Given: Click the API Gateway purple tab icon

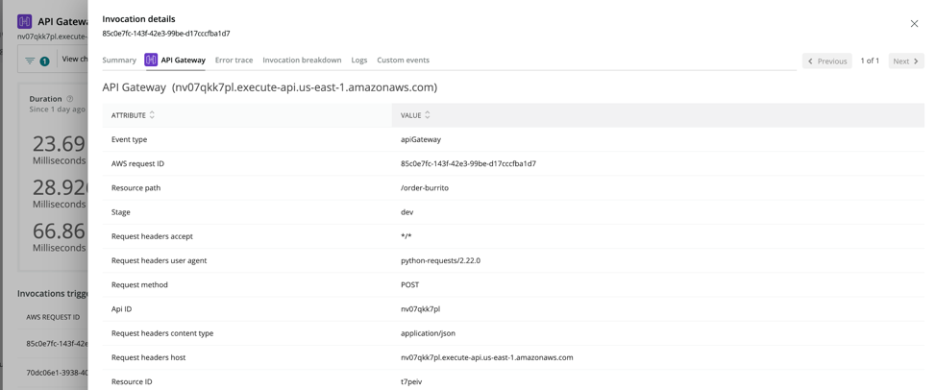Looking at the screenshot, I should click(x=151, y=60).
